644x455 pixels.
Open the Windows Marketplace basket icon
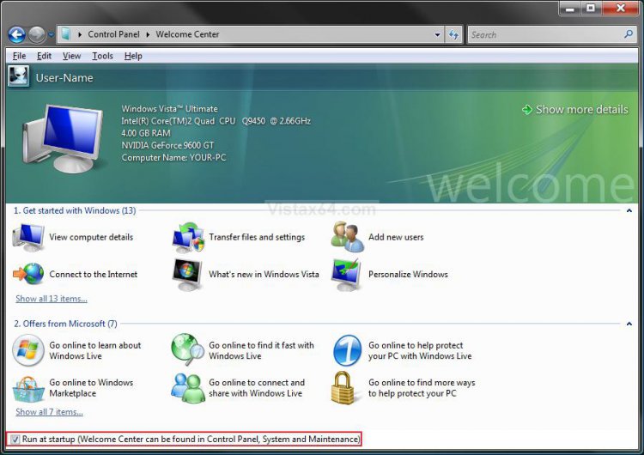pos(28,388)
